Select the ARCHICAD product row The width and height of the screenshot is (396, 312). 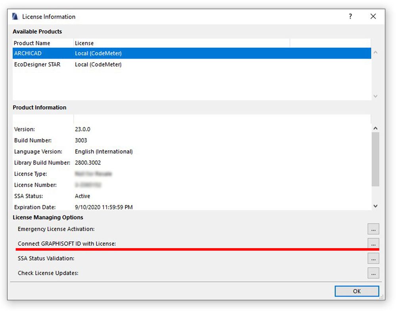tap(192, 53)
